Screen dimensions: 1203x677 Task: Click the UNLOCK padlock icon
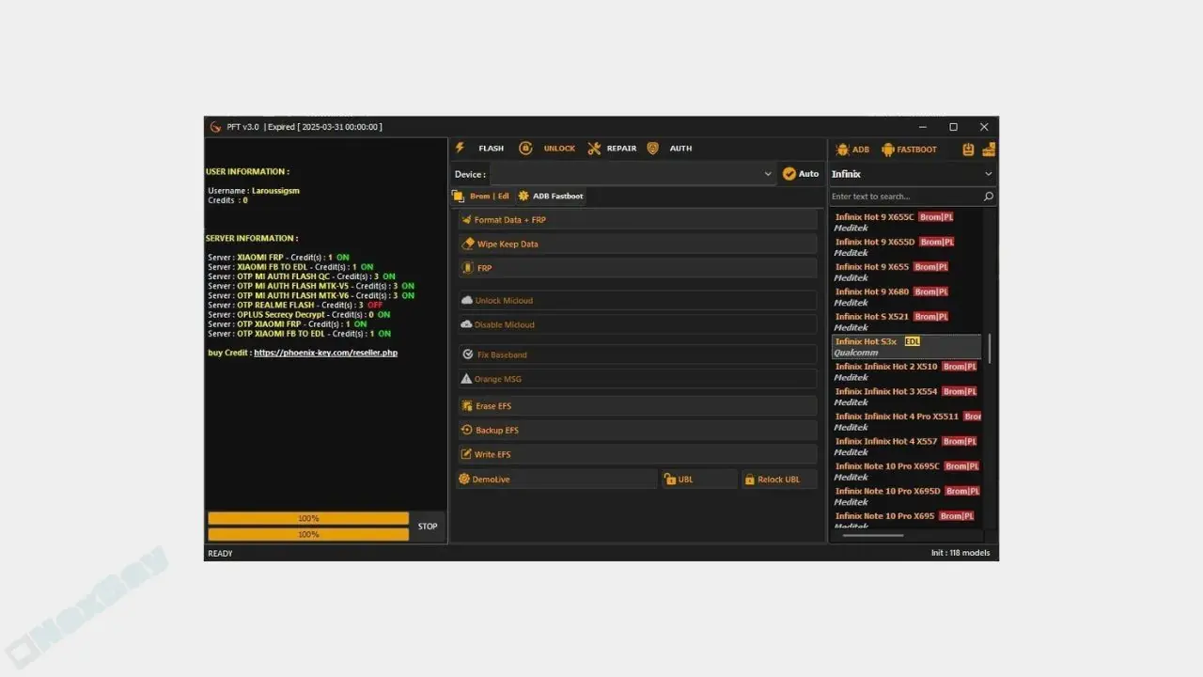click(x=525, y=148)
